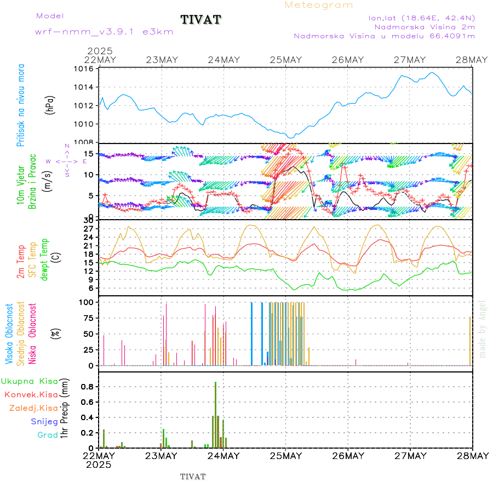Select 27MAY on the bottom time axis
493x493 pixels.
point(410,456)
